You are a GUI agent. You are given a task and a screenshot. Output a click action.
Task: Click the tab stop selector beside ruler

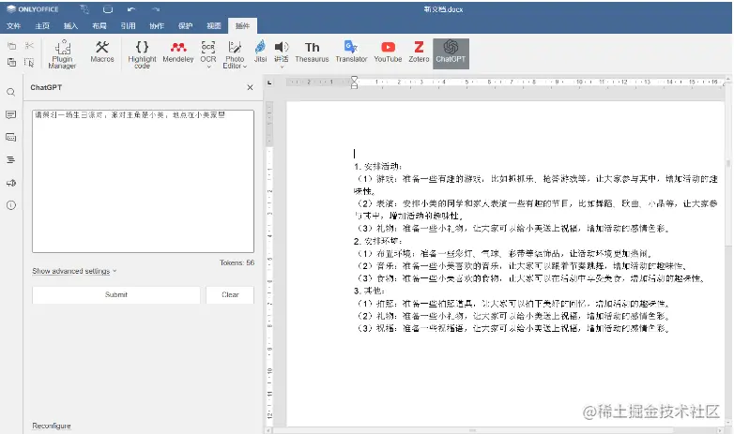pyautogui.click(x=269, y=82)
